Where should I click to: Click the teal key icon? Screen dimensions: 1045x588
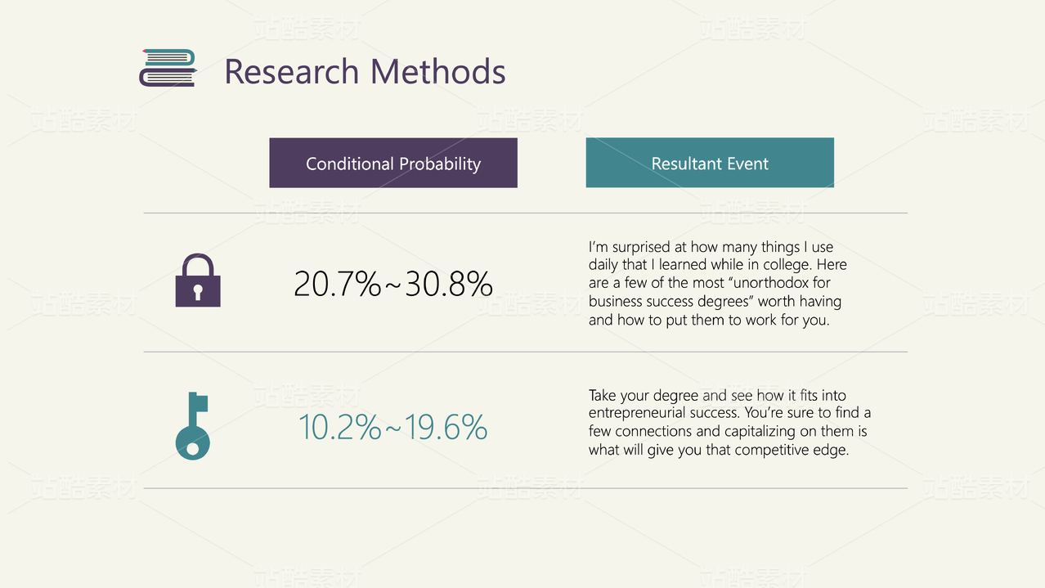pyautogui.click(x=193, y=426)
